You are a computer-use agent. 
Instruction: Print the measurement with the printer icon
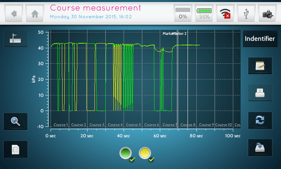point(260,93)
